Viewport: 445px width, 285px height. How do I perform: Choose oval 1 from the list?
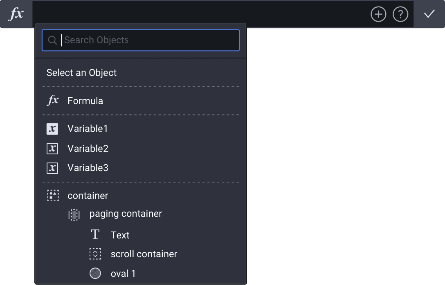tap(123, 273)
